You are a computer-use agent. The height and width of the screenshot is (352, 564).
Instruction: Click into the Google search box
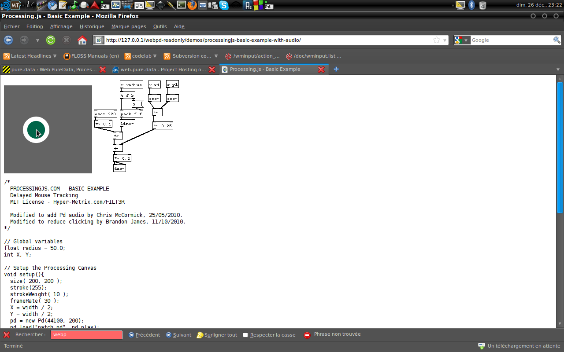click(x=511, y=40)
